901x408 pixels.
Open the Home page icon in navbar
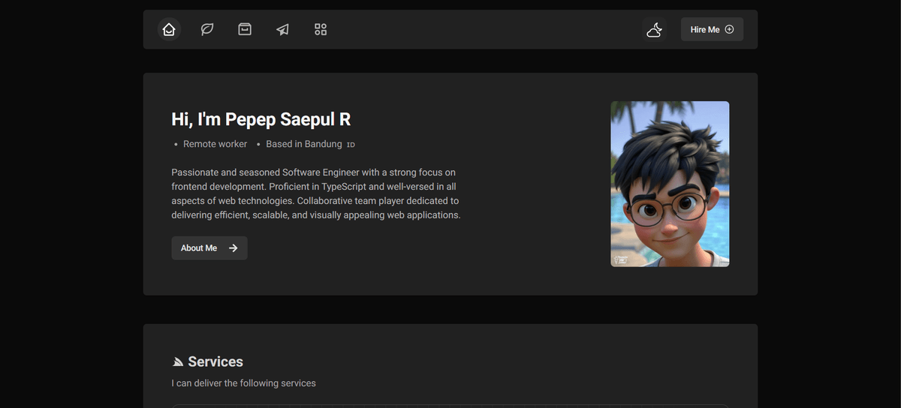click(x=169, y=29)
